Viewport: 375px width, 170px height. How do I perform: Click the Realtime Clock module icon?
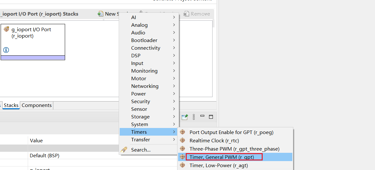[x=183, y=140]
